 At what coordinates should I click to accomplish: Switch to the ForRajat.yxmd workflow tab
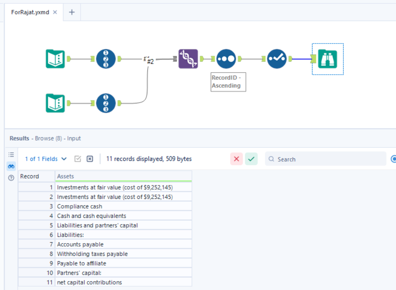coord(30,12)
